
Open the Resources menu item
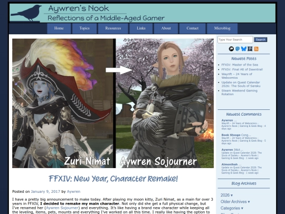[113, 29]
